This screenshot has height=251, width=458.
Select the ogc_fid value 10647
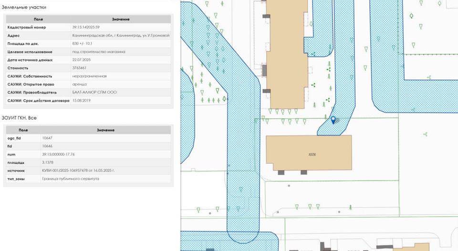[x=47, y=138]
